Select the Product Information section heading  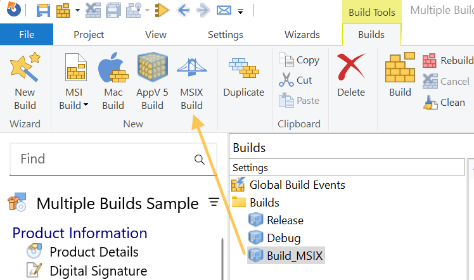click(x=80, y=233)
